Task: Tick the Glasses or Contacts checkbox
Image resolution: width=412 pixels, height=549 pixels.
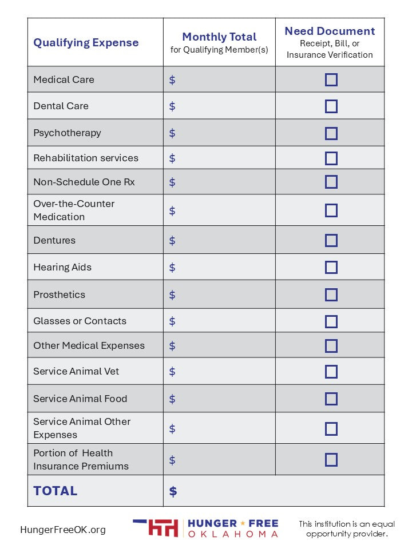Action: [x=331, y=321]
